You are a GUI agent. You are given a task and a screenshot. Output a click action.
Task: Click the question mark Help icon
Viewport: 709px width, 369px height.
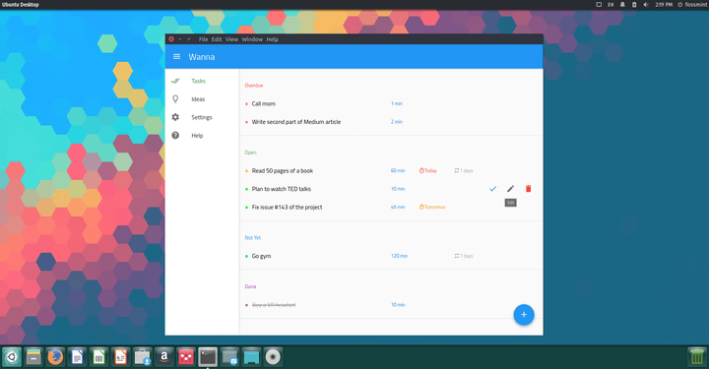click(175, 136)
